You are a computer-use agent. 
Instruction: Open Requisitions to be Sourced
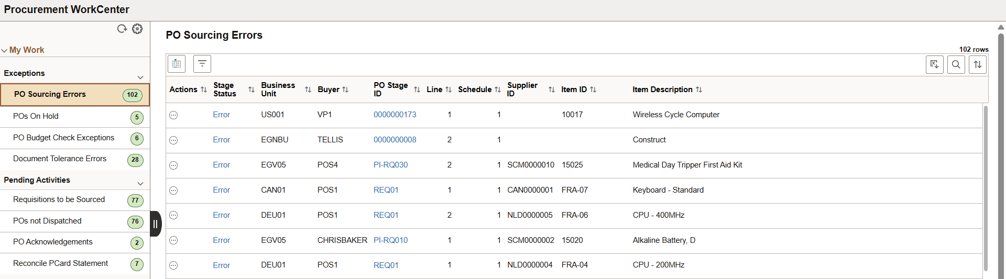click(x=75, y=200)
